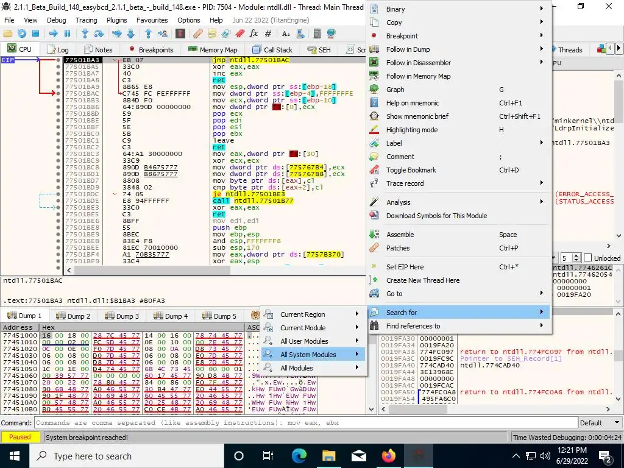Open the Debug menu

[57, 20]
